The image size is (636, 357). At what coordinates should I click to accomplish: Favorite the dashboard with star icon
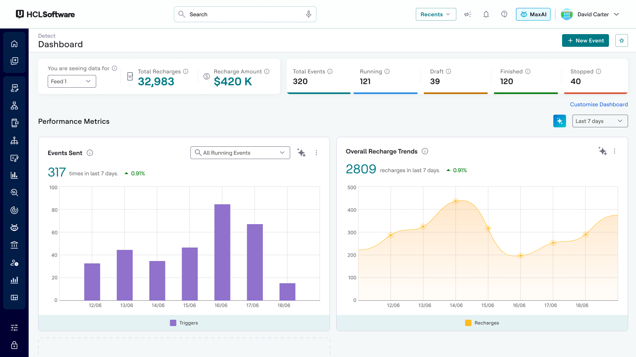(x=622, y=40)
